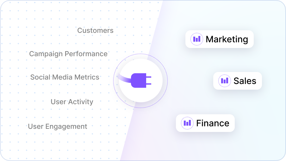This screenshot has height=161, width=286.
Task: Click the bar chart icon beside Sales
Action: pyautogui.click(x=225, y=81)
